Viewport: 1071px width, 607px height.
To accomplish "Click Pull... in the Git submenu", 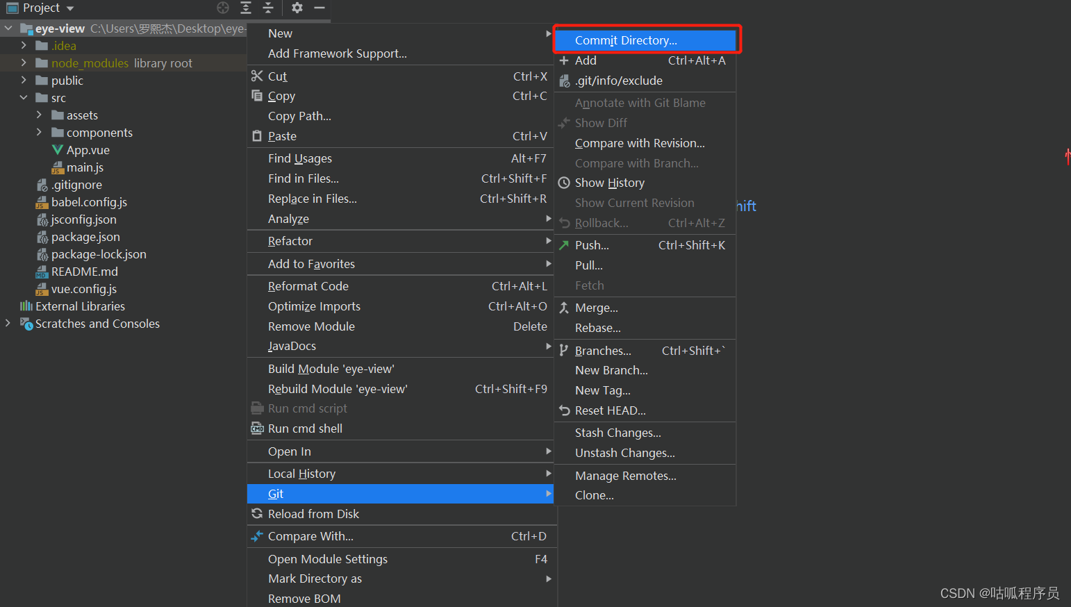I will point(645,265).
